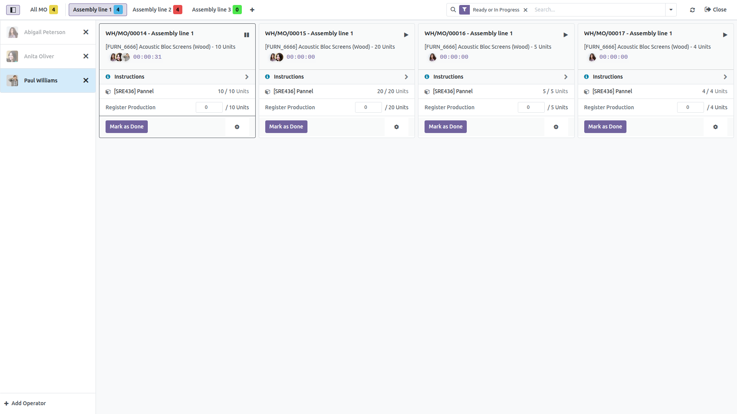Remove operator Abigail Peterson
This screenshot has width=737, height=414.
click(86, 32)
